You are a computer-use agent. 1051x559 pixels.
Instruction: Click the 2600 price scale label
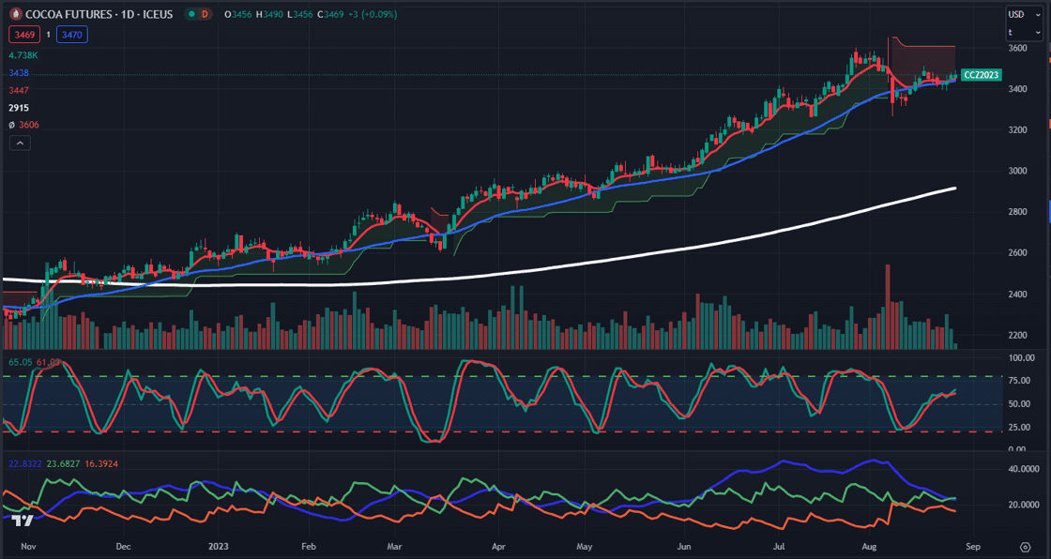click(1018, 252)
